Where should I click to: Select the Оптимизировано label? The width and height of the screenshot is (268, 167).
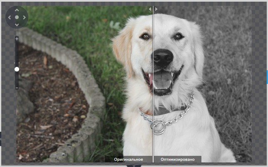tap(178, 160)
